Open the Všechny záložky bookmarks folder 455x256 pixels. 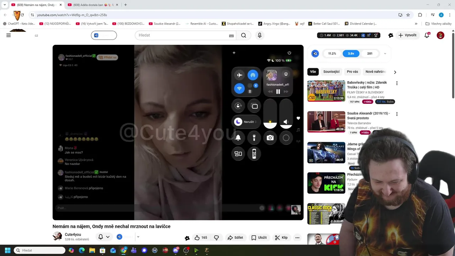point(438,24)
